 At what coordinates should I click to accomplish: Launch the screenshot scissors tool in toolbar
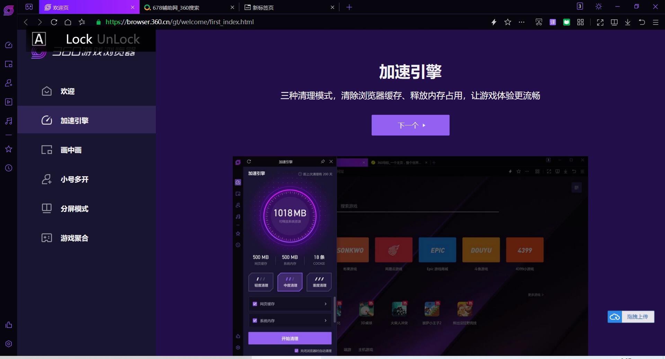coord(539,22)
